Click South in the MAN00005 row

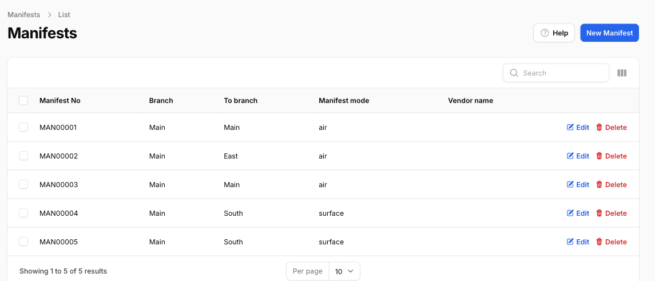coord(233,242)
